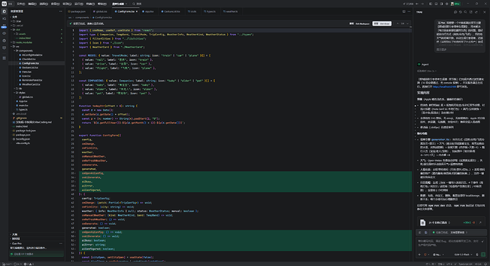
Task: Navigate forward with the right arrow in title bar
Action: click(423, 4)
